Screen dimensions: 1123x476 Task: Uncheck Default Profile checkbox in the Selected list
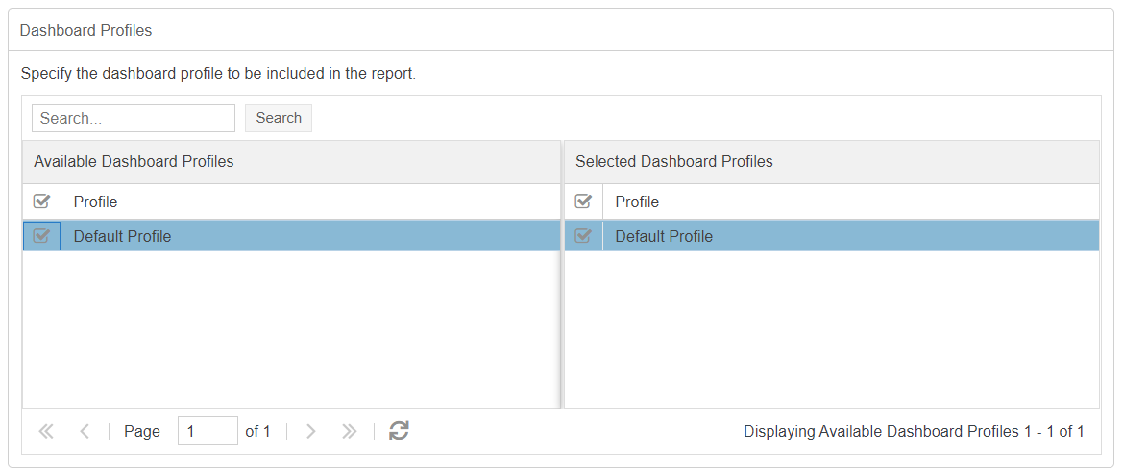(x=583, y=236)
